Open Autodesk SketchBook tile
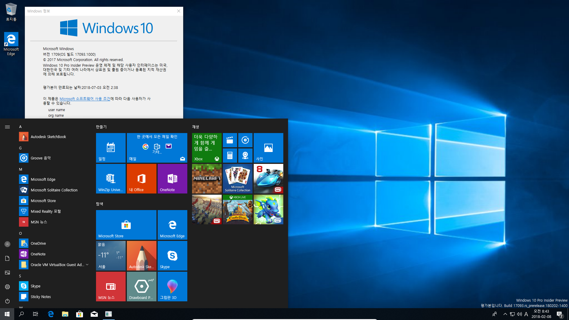569x320 pixels. [x=141, y=255]
